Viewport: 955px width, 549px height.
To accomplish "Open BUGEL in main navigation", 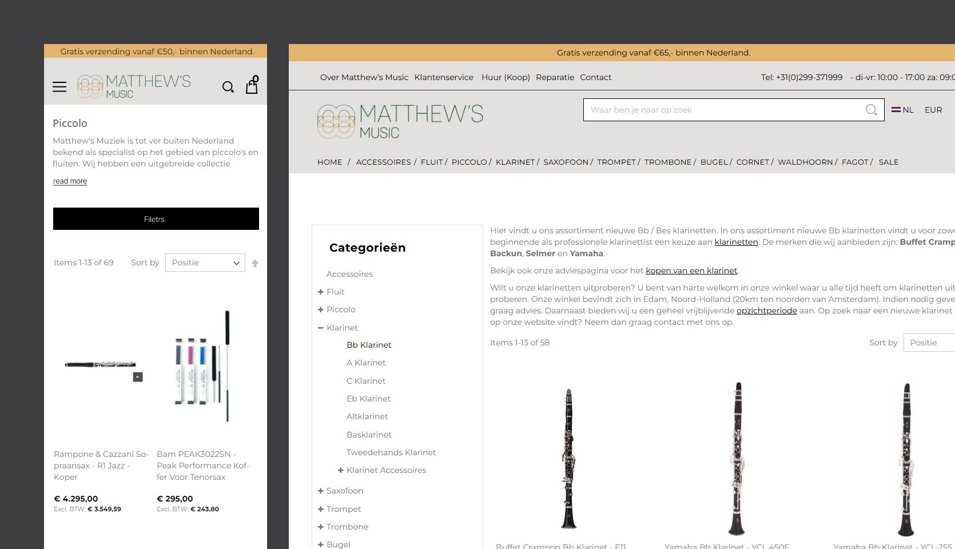I will pos(714,162).
